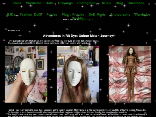Click the line 'I love dyeing BJDs with Rit Dyemore'

tap(53, 41)
